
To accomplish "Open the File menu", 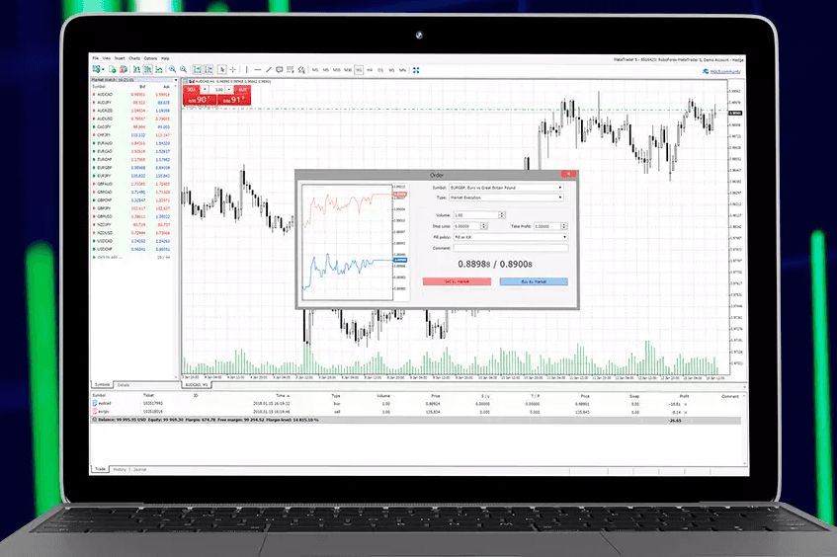I will point(96,58).
